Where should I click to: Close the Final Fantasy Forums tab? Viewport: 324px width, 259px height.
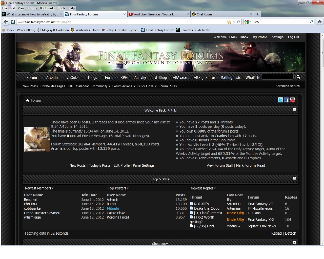pyautogui.click(x=125, y=14)
